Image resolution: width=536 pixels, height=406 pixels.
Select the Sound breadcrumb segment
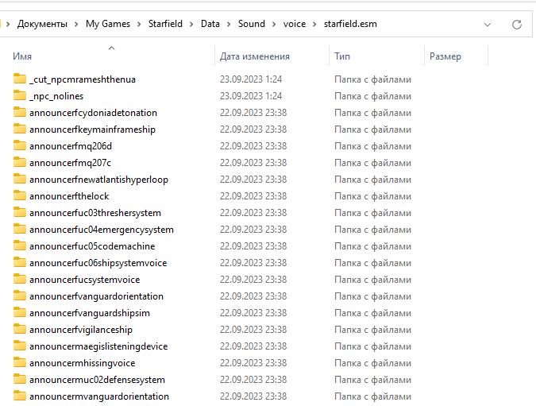pos(251,24)
